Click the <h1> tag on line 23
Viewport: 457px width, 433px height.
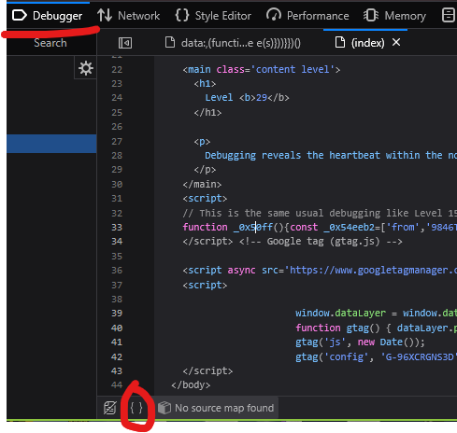click(x=205, y=84)
